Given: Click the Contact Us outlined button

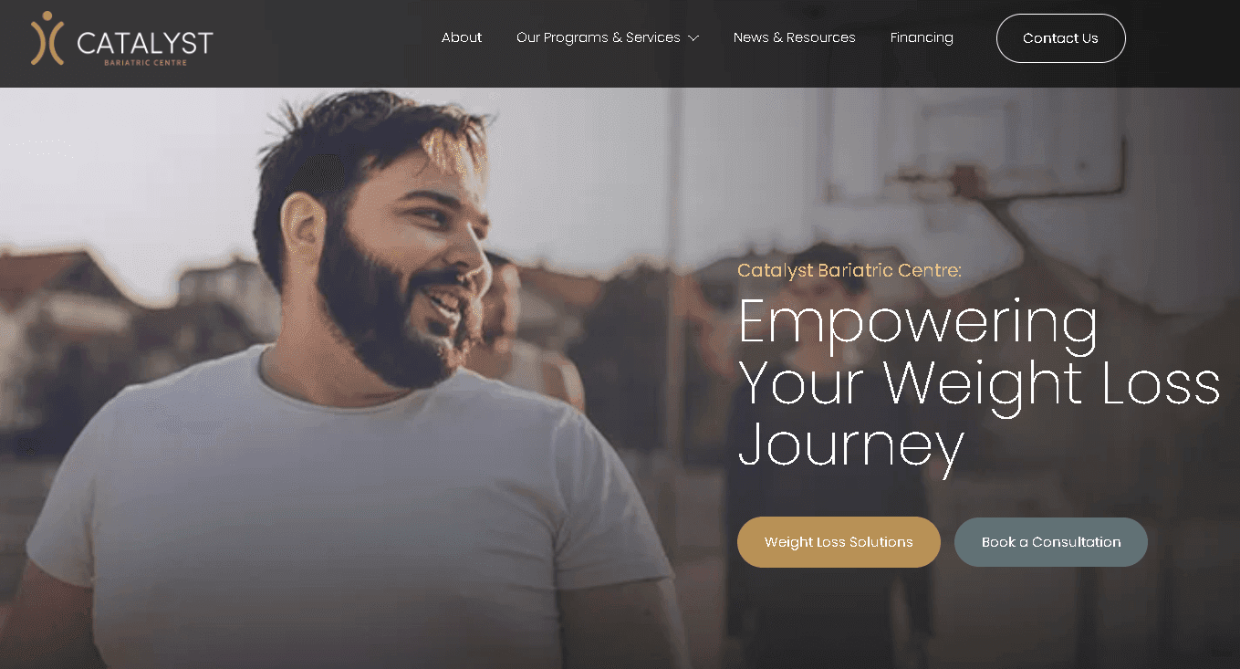Looking at the screenshot, I should pyautogui.click(x=1061, y=38).
